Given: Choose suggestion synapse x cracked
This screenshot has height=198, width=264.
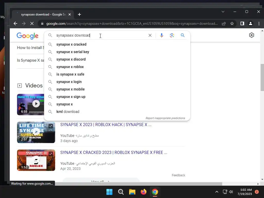Looking at the screenshot, I should [x=117, y=44].
